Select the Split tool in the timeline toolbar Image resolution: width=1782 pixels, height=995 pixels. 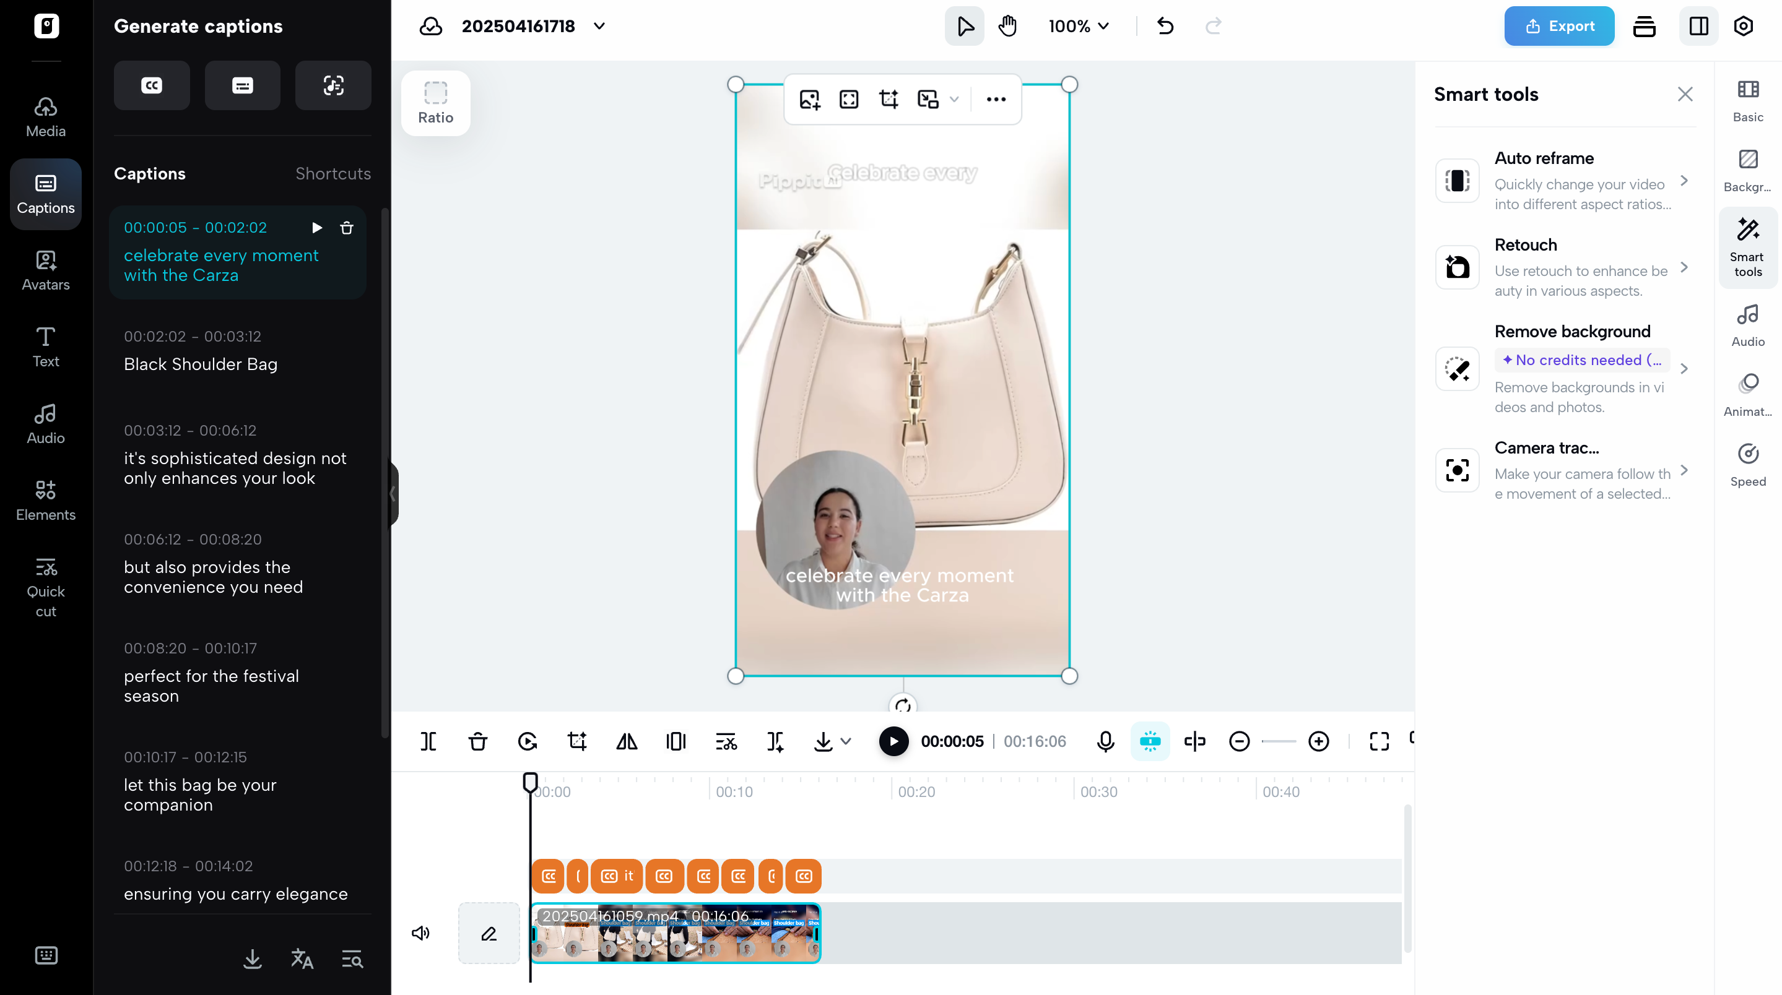pos(429,741)
